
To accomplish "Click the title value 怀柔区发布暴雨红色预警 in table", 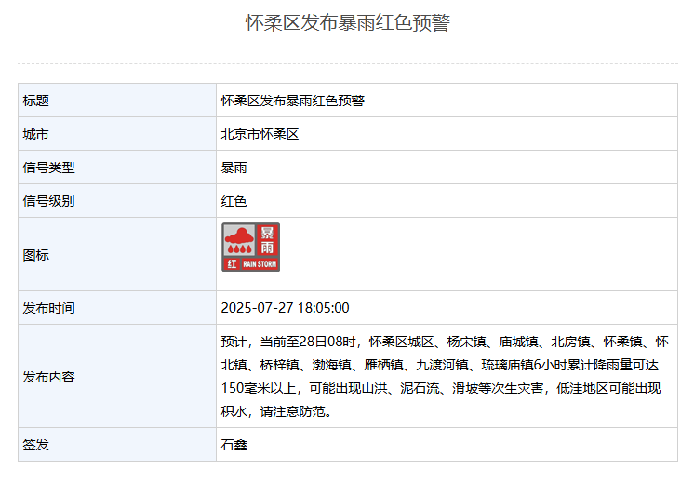I will click(292, 101).
